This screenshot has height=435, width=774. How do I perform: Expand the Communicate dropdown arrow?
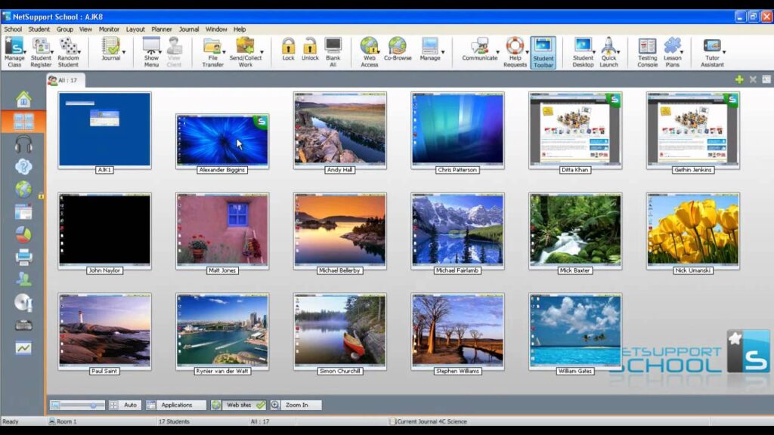(x=497, y=53)
